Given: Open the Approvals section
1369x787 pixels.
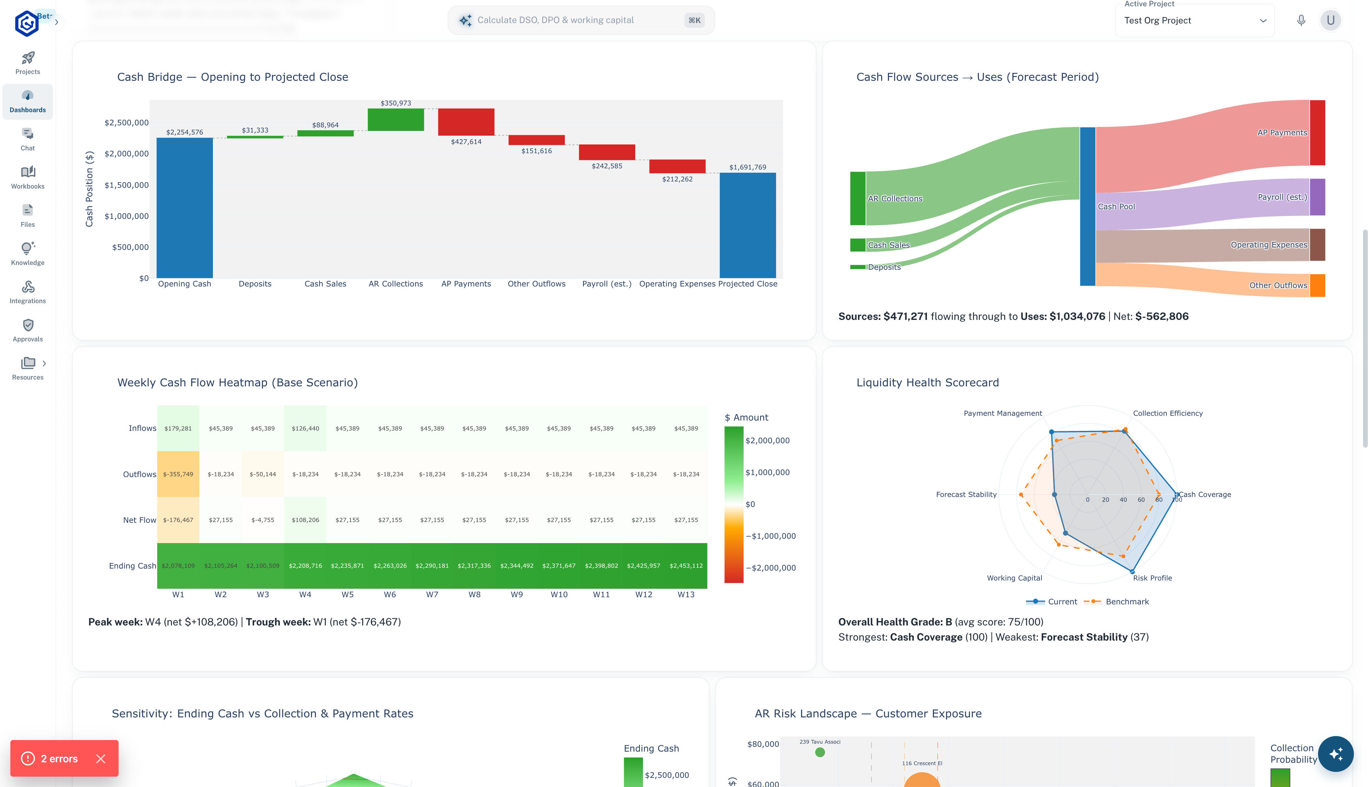Looking at the screenshot, I should pos(27,330).
